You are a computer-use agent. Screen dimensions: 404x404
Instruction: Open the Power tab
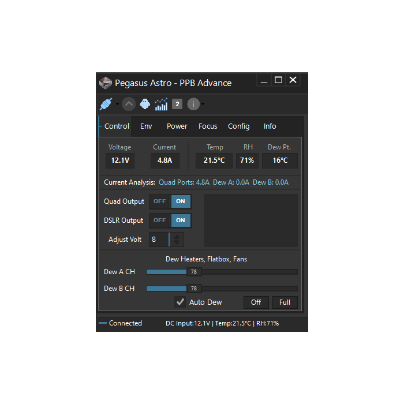coord(177,126)
